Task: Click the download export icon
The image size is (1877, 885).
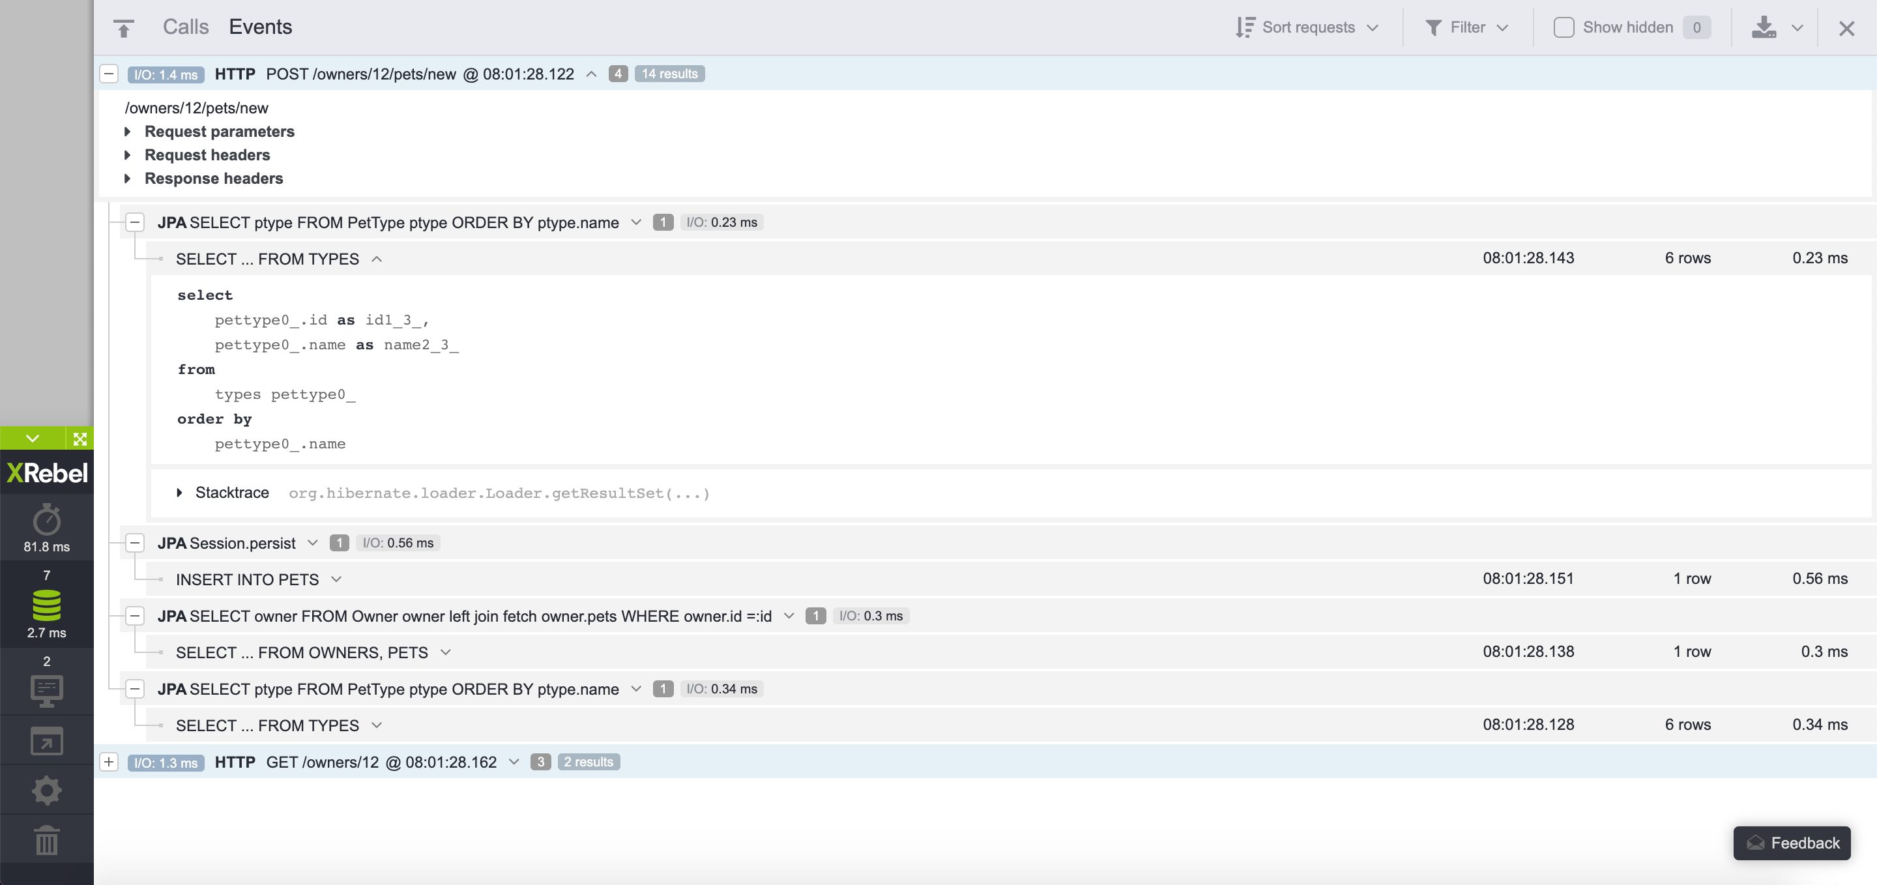Action: click(1764, 27)
